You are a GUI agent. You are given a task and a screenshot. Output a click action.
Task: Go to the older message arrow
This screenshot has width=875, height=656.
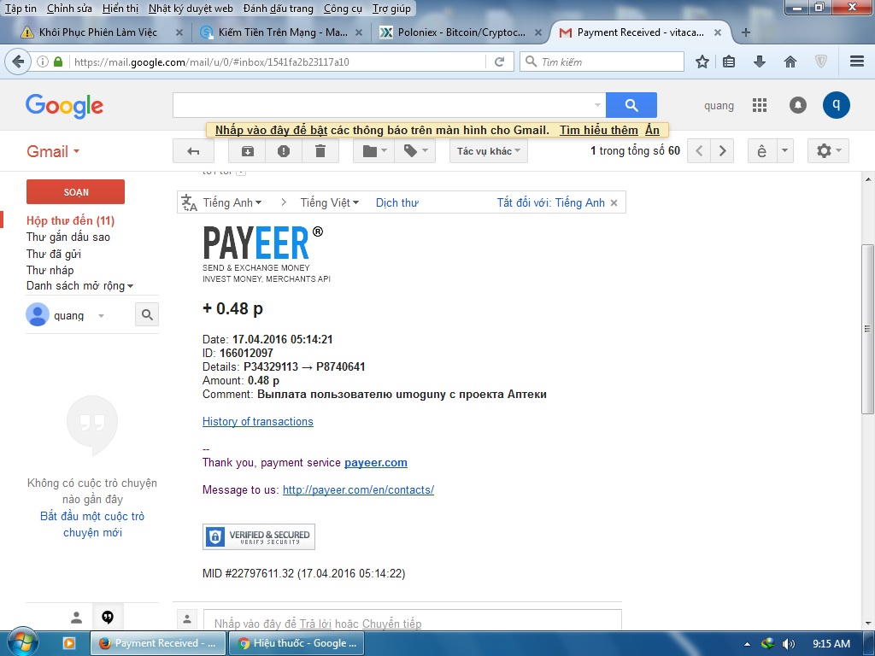(722, 151)
